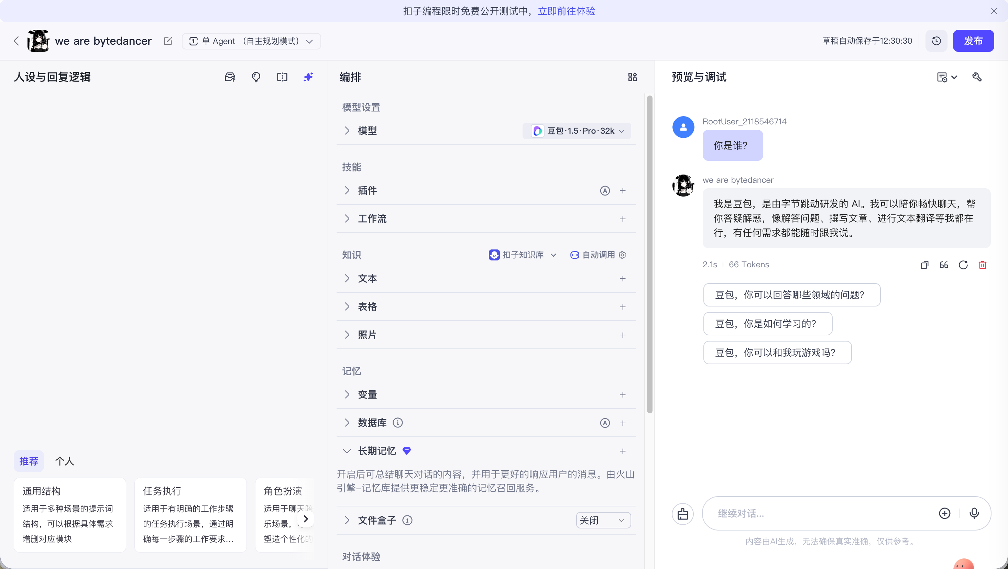The height and width of the screenshot is (569, 1008).
Task: Delete the reply with red trash icon
Action: click(x=982, y=265)
